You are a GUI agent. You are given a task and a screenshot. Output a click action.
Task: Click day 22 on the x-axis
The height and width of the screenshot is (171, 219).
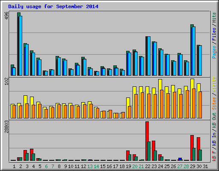(148, 166)
